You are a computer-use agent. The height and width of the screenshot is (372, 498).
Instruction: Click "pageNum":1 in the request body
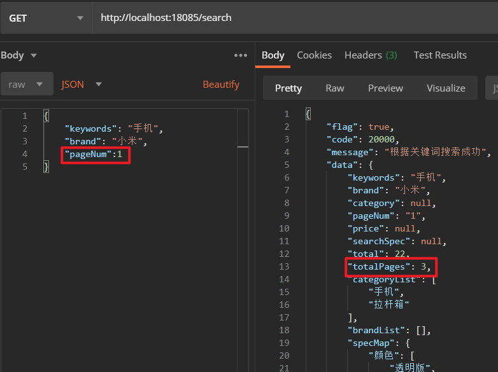94,155
